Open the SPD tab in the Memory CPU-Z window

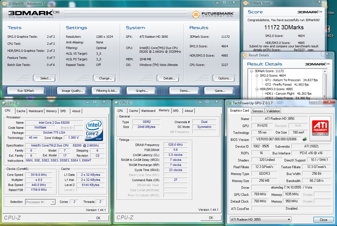(176, 111)
